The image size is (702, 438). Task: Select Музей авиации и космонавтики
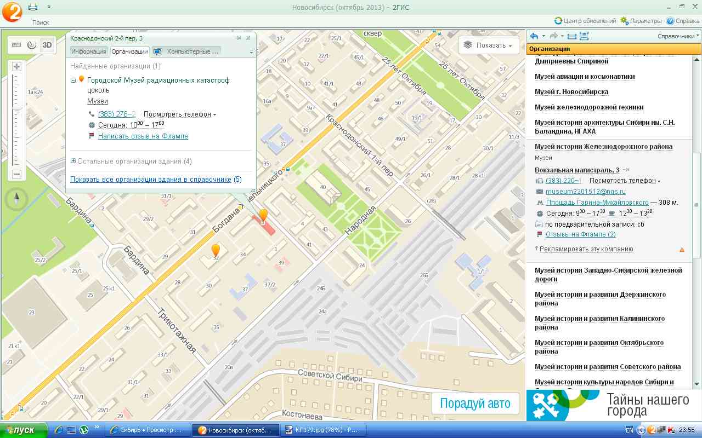(x=585, y=77)
